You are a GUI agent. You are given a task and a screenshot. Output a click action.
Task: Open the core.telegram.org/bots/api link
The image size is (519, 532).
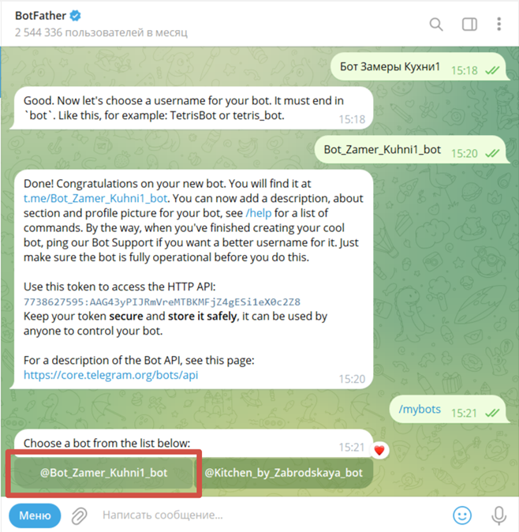coord(111,375)
